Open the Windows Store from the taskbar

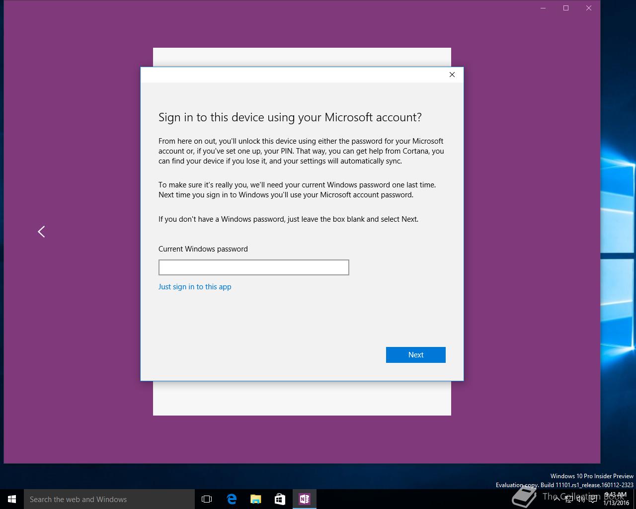pos(280,499)
